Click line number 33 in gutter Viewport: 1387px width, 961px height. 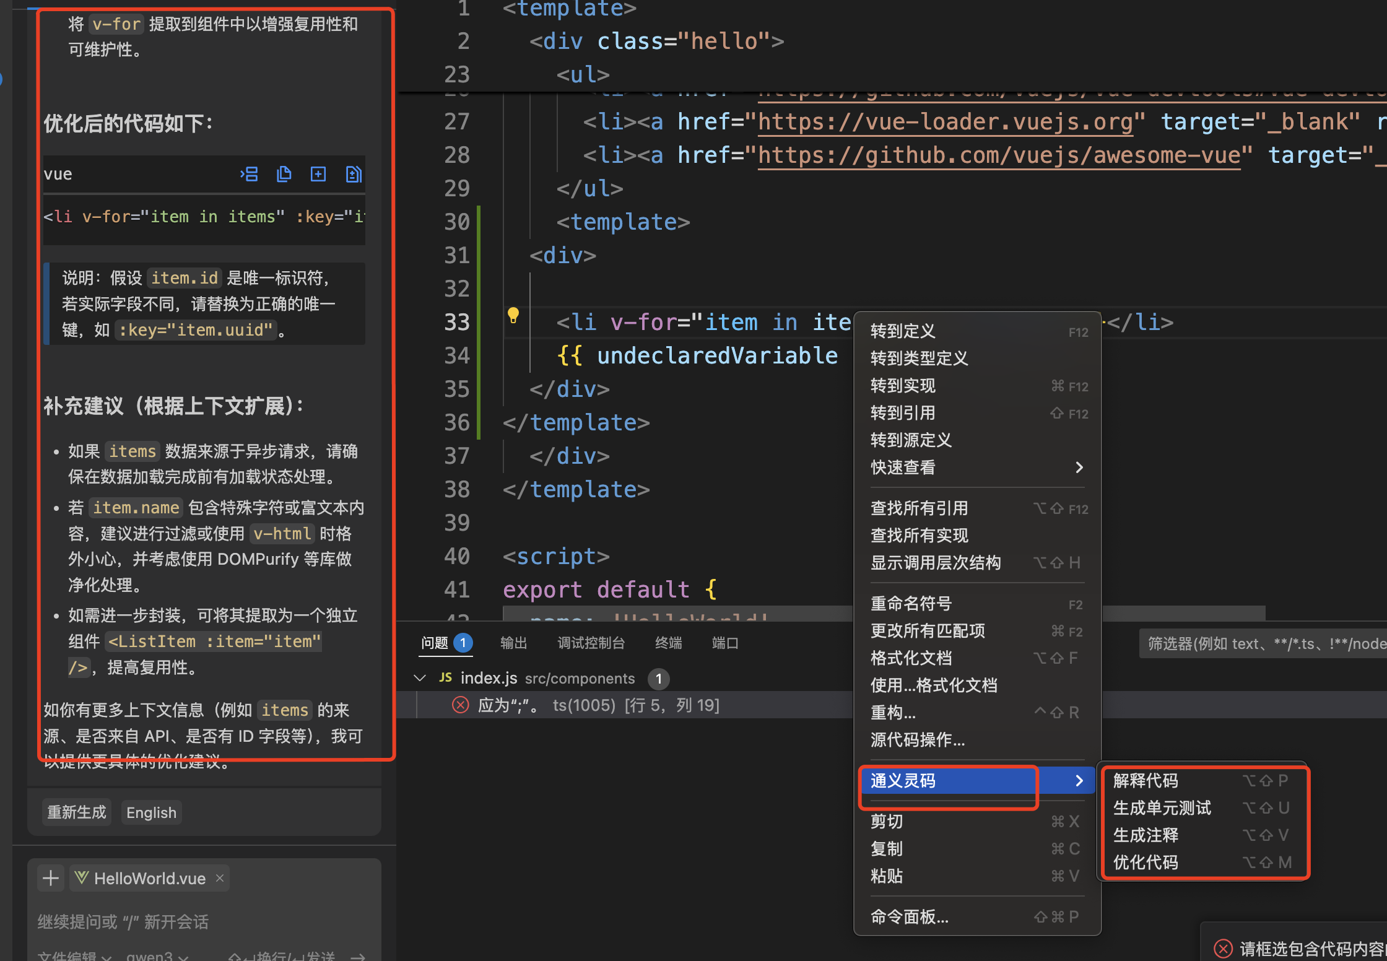457,323
